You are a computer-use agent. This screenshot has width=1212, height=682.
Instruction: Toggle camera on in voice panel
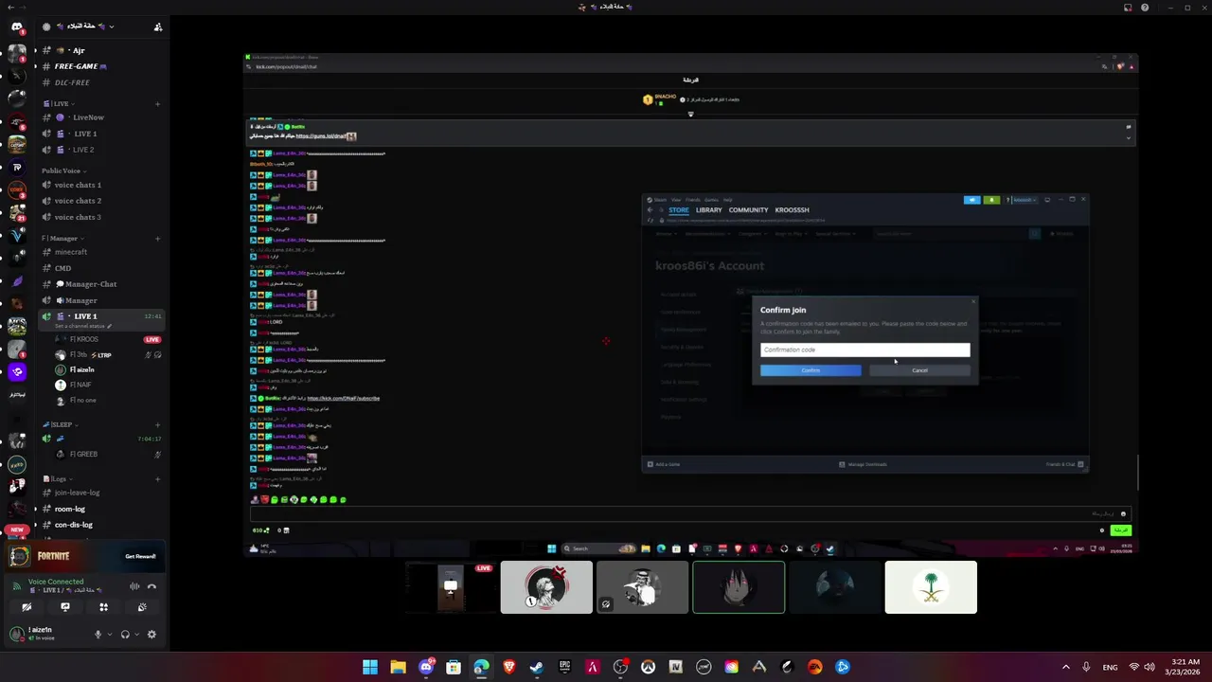(27, 607)
